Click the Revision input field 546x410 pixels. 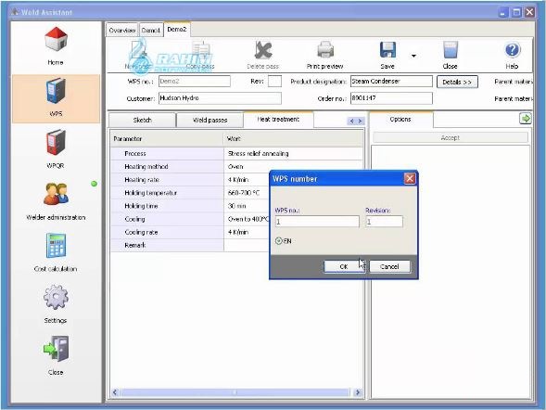tap(384, 222)
